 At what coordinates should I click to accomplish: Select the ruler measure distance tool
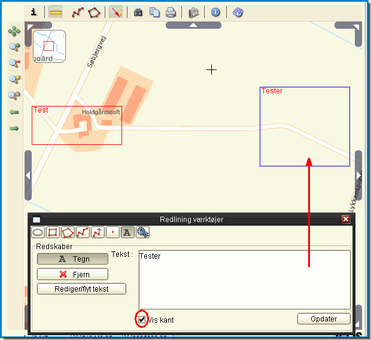tap(56, 12)
